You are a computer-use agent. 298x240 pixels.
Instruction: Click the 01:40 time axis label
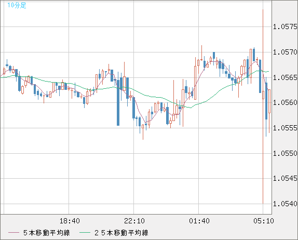(x=199, y=221)
